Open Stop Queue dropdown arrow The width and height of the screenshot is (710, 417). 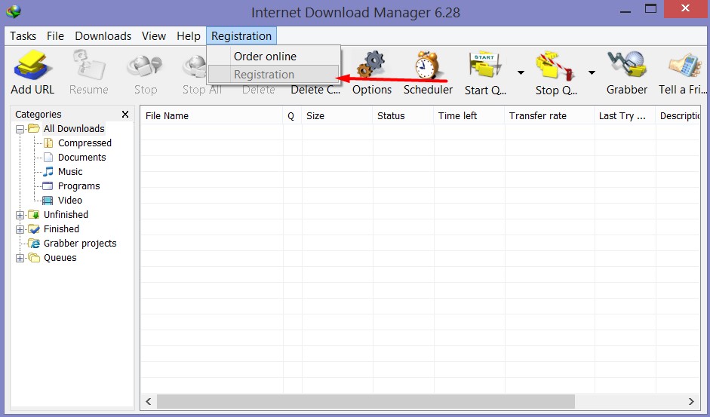pos(592,72)
